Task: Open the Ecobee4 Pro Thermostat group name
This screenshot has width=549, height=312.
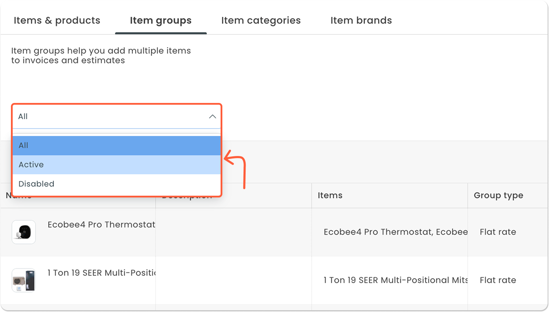Action: (101, 225)
